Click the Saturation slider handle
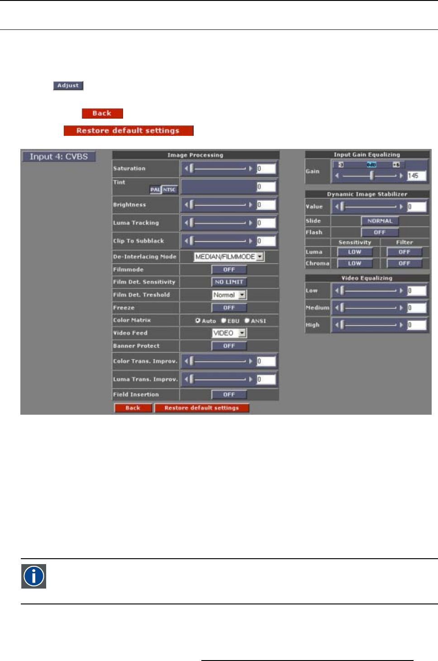 191,168
